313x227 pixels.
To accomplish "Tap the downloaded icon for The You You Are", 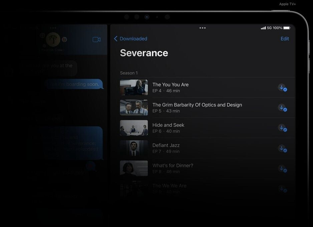I will pyautogui.click(x=282, y=88).
